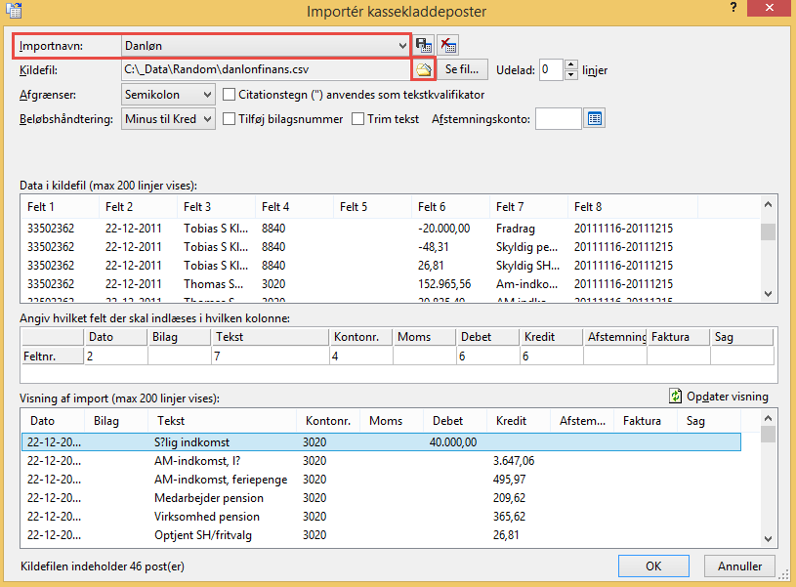This screenshot has height=587, width=796.
Task: Click the open folder icon beside Kildefil
Action: (x=424, y=70)
